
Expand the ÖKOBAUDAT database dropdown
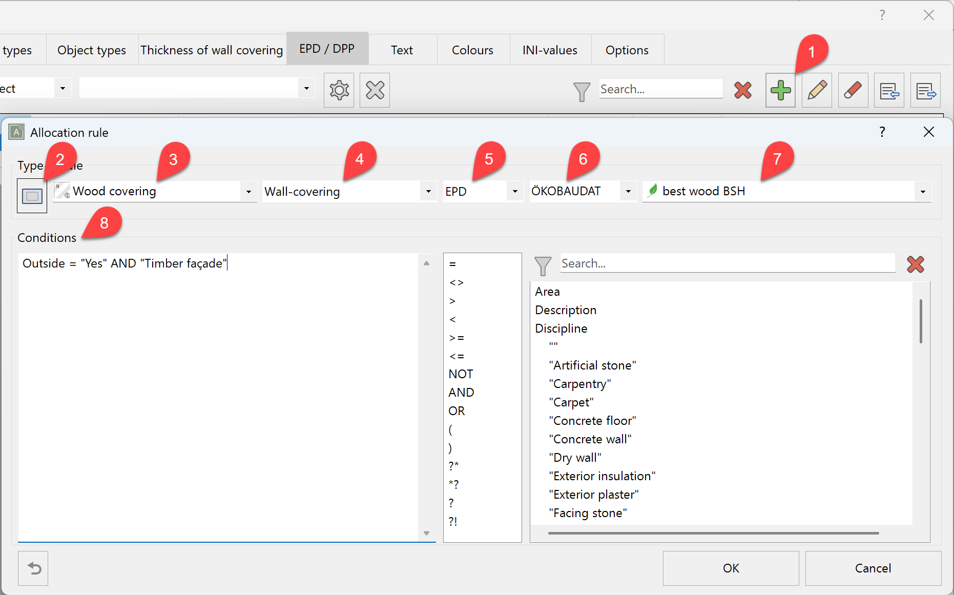point(628,192)
